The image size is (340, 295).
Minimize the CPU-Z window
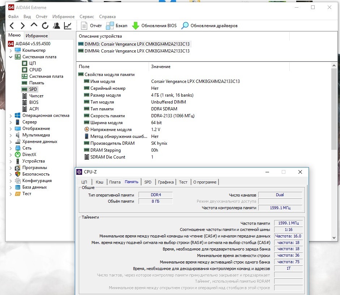click(267, 172)
